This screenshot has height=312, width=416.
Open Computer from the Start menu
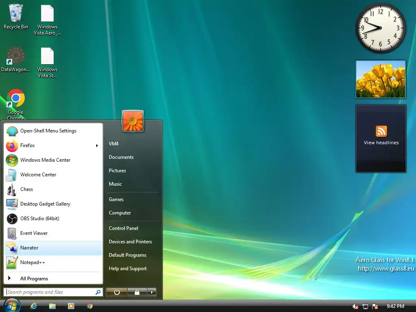pos(120,213)
